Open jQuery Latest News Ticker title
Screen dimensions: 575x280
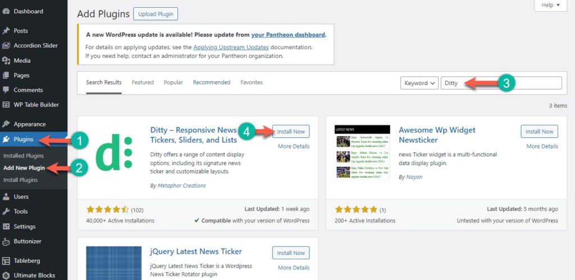196,251
